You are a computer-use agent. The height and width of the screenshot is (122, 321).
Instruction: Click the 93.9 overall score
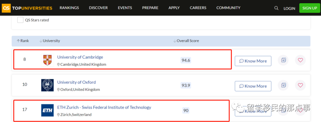pos(186,85)
